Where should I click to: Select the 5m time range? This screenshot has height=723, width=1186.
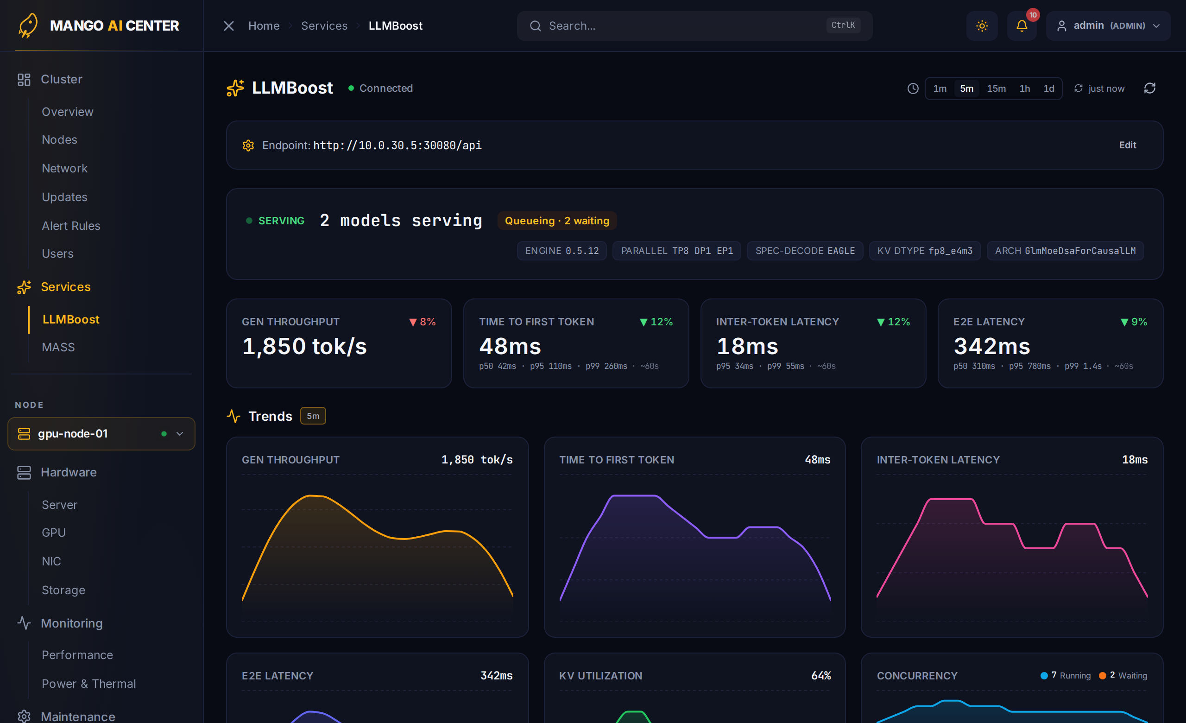(966, 89)
